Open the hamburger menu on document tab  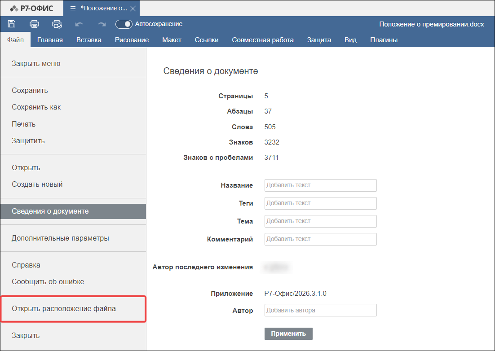(x=73, y=9)
